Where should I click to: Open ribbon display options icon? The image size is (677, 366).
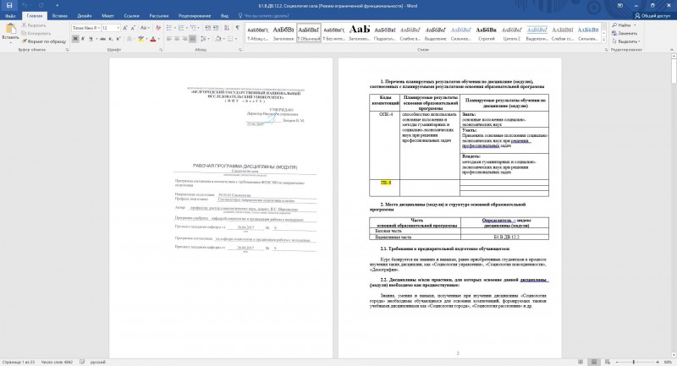620,6
